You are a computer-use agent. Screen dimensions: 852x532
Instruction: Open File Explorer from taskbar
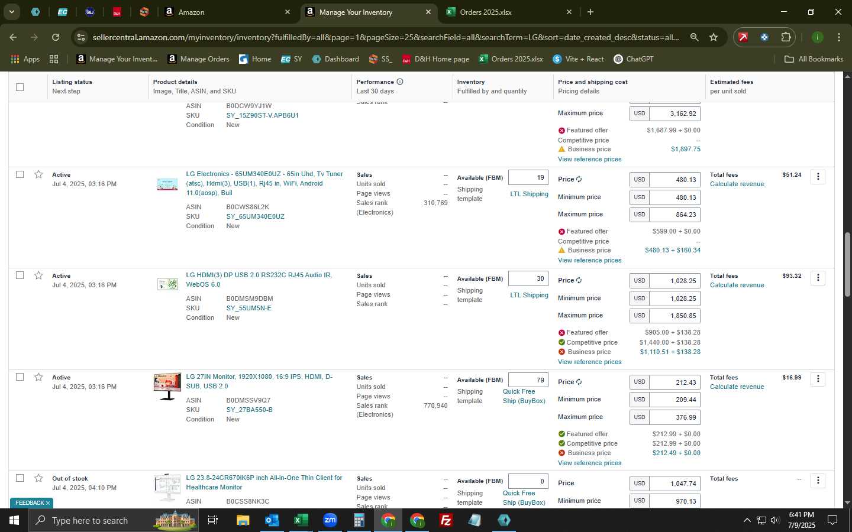click(x=243, y=520)
